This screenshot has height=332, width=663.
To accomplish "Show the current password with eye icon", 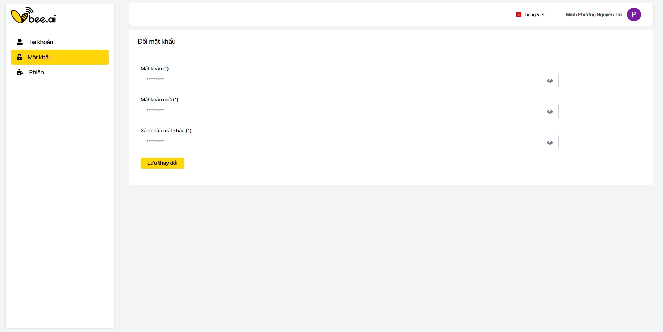I will [550, 81].
